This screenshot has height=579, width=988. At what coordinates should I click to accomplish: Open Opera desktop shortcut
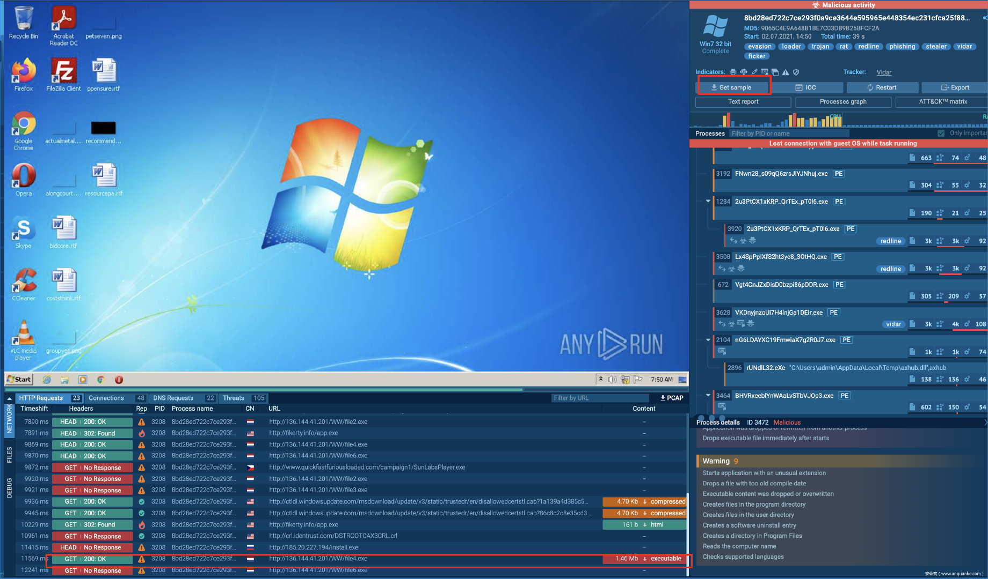click(x=24, y=180)
